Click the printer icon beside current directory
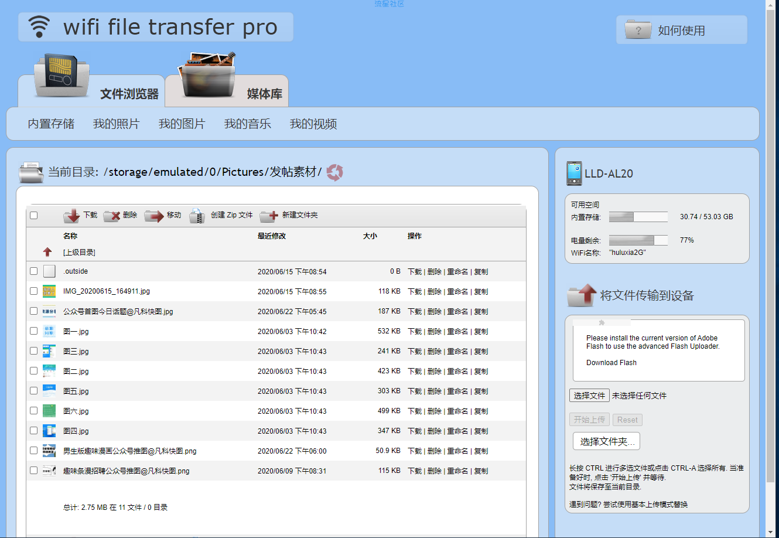Screen dimensions: 779x538 click(31, 172)
